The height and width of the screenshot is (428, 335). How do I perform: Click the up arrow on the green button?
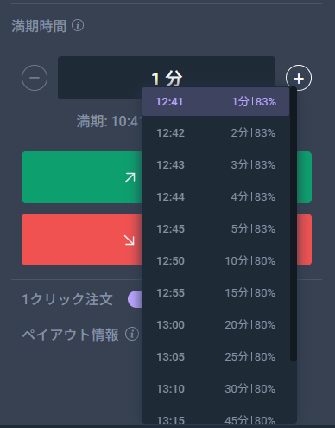130,177
